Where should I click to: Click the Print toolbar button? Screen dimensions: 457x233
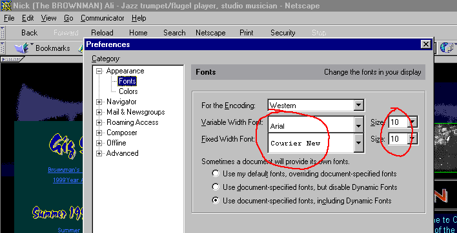pyautogui.click(x=247, y=33)
